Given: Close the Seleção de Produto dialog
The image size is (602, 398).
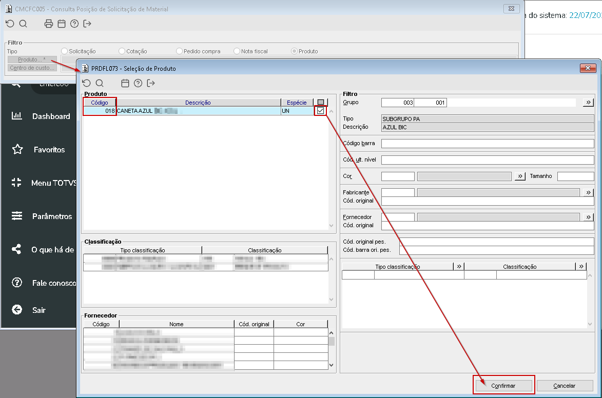Looking at the screenshot, I should 588,68.
